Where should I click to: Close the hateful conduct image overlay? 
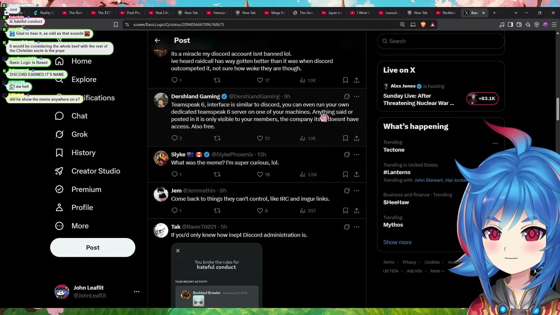tap(178, 251)
